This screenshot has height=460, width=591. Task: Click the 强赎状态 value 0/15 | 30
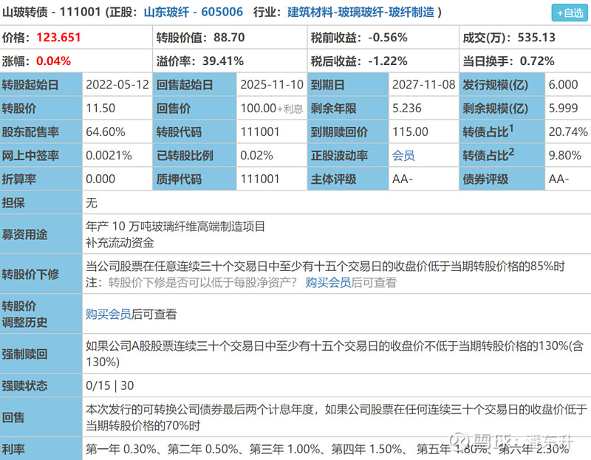(x=109, y=385)
